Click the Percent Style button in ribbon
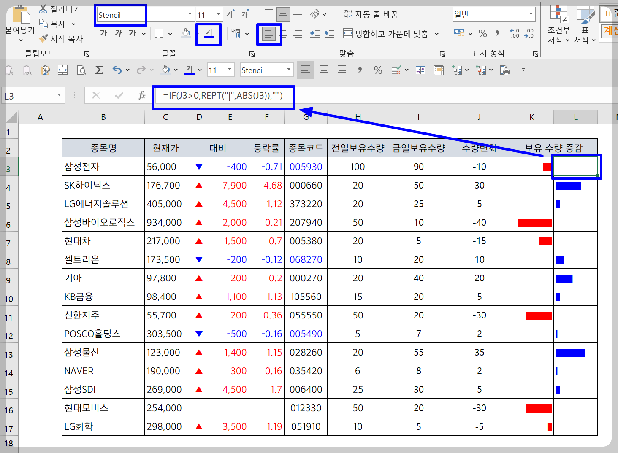618x453 pixels. (x=483, y=33)
